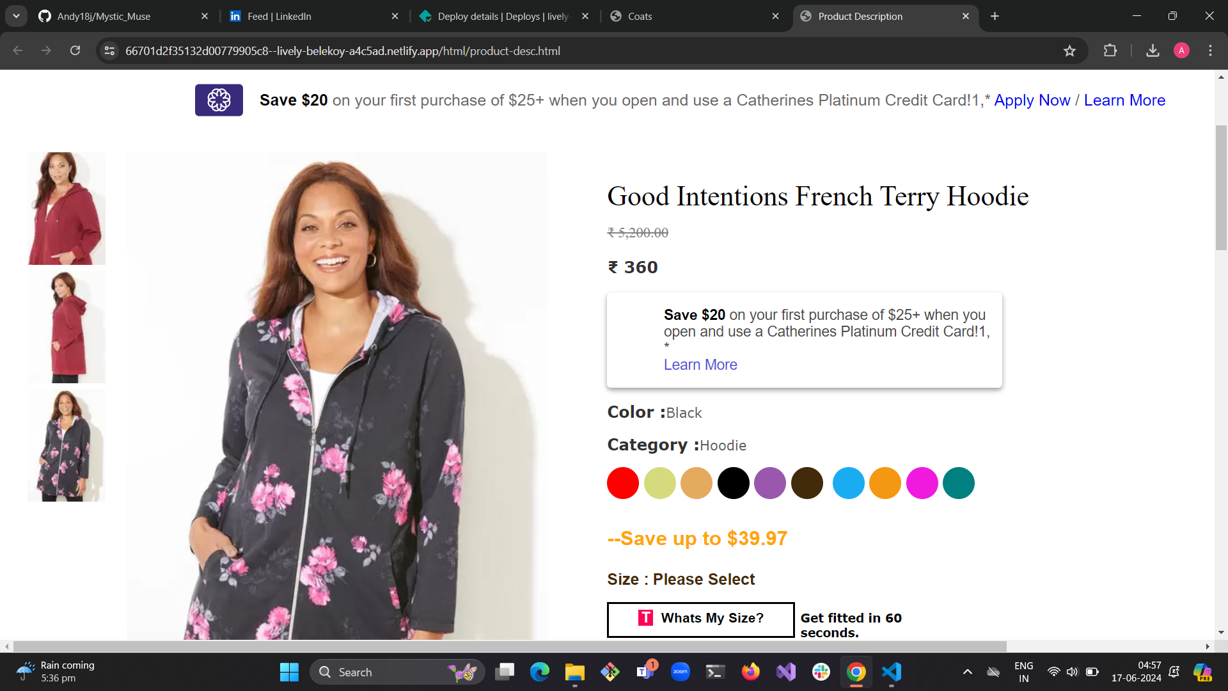
Task: Expand the tab search dropdown arrow
Action: [x=16, y=16]
